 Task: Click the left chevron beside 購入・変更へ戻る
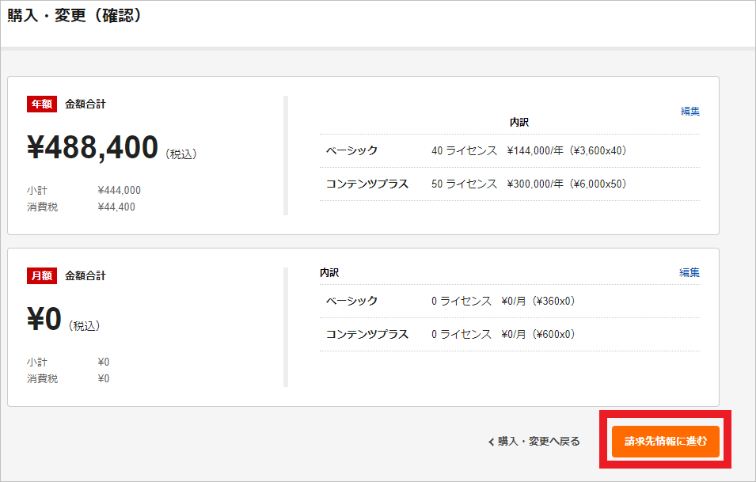tap(491, 442)
